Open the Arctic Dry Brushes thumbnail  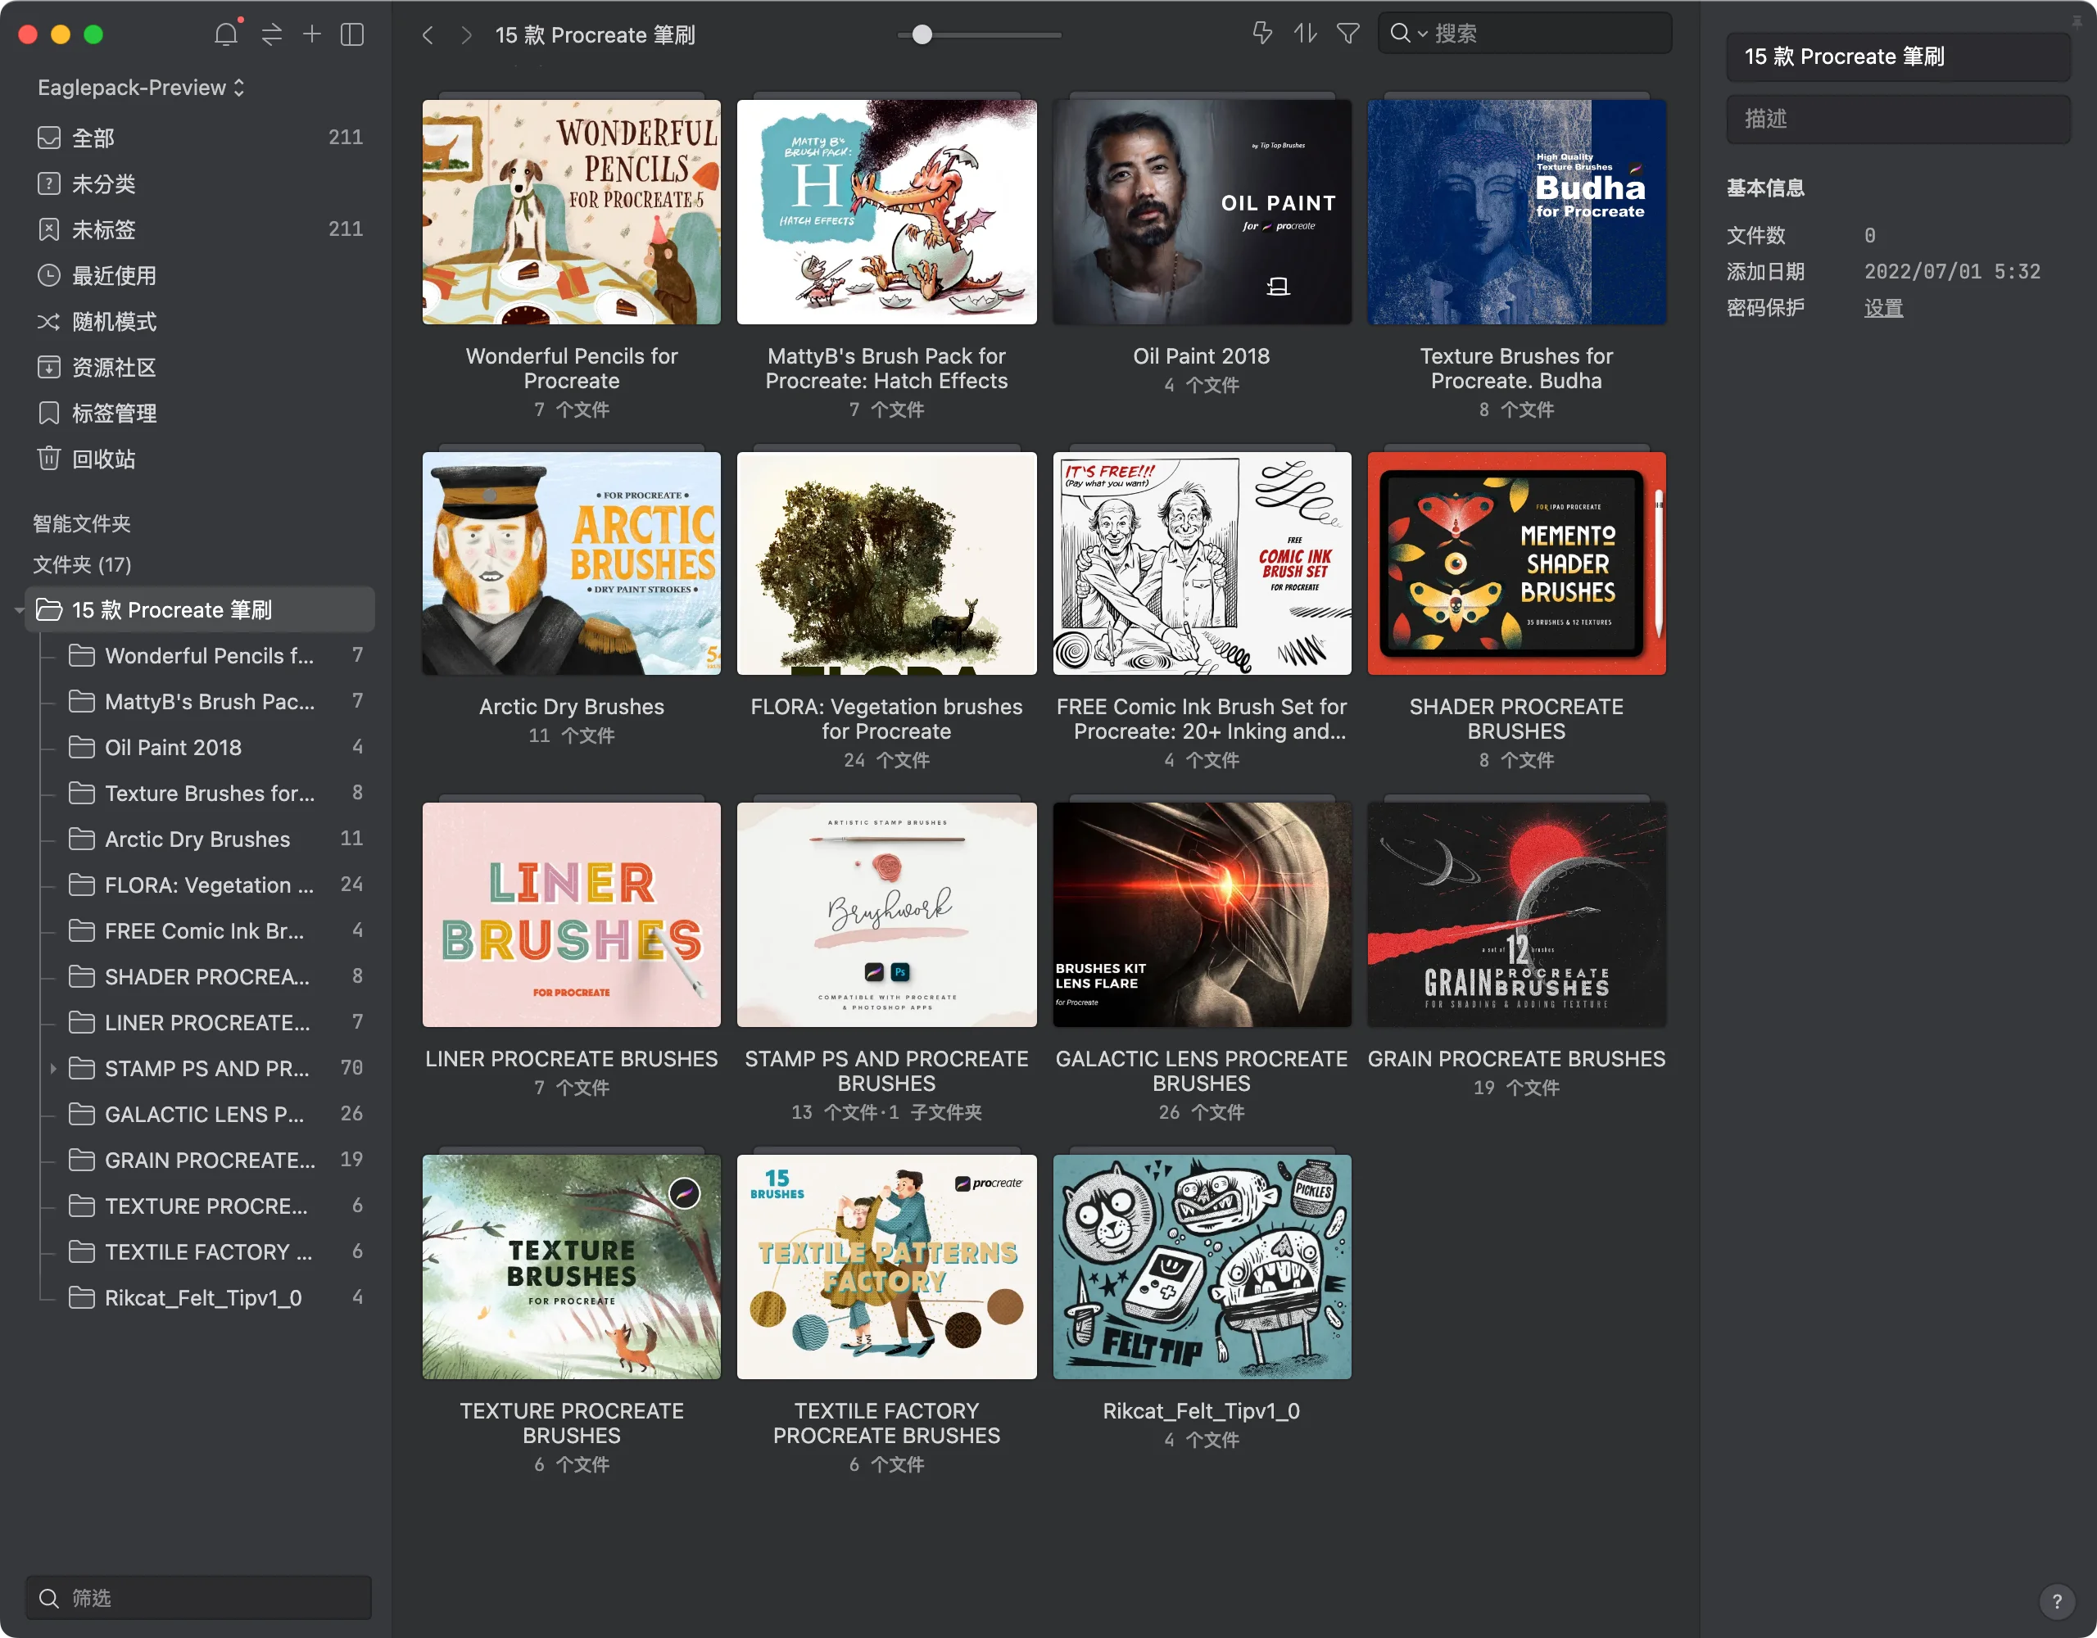(571, 563)
